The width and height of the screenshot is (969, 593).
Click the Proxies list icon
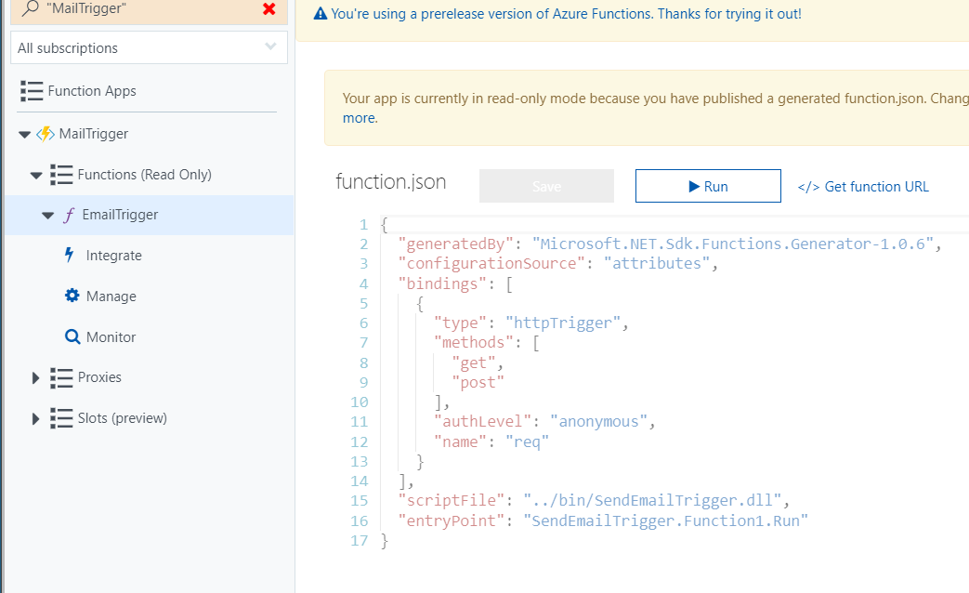point(59,377)
